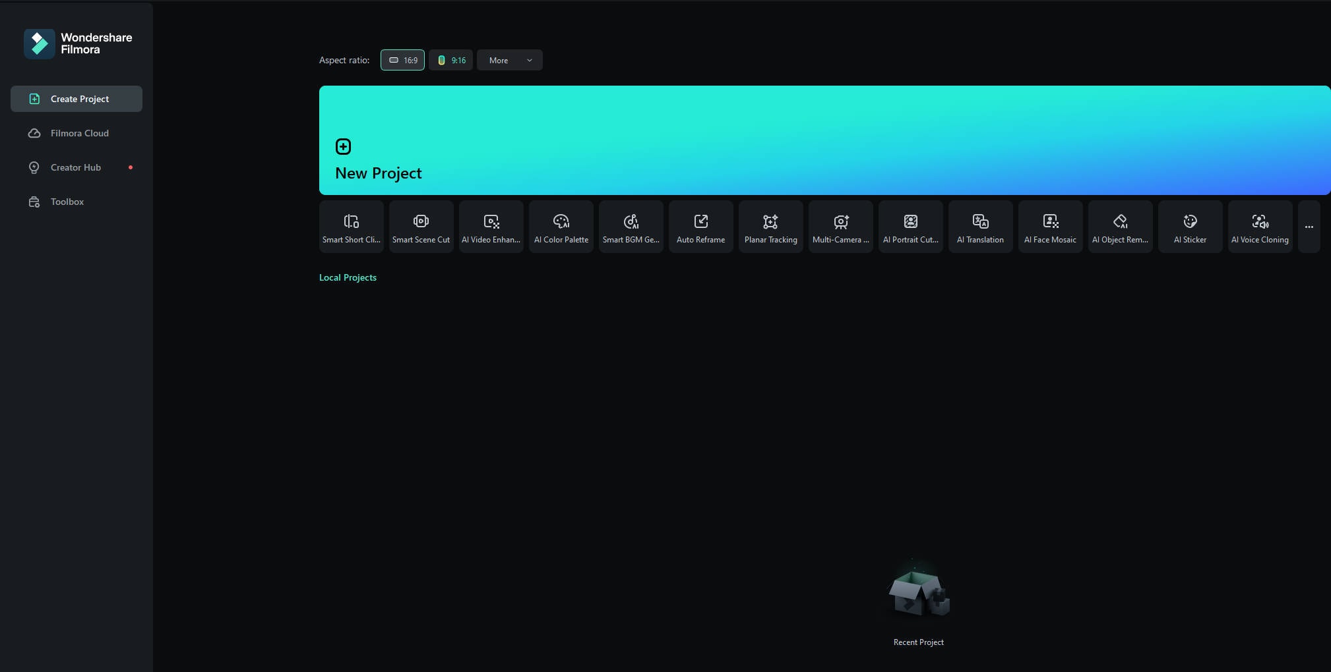This screenshot has width=1331, height=672.
Task: Go to Creator Hub
Action: coord(77,167)
